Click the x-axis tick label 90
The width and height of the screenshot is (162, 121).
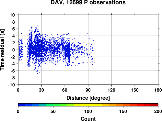pos(88,90)
